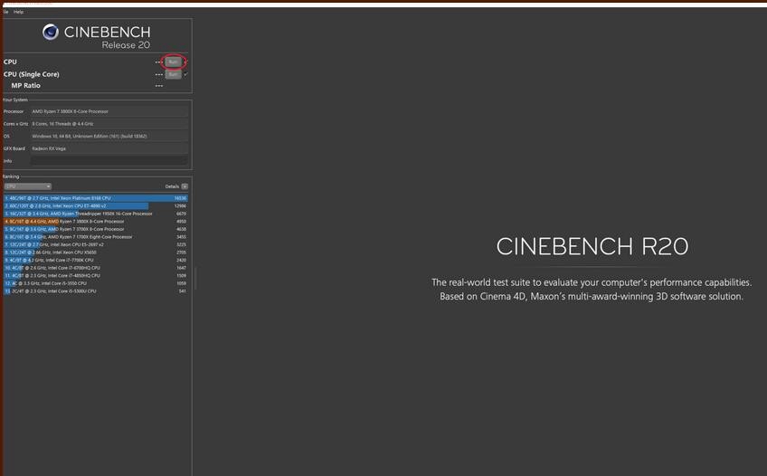Viewport: 767px width, 476px height.
Task: Select orange ranking row 4 Ryzen 7 3800X
Action: pos(96,222)
